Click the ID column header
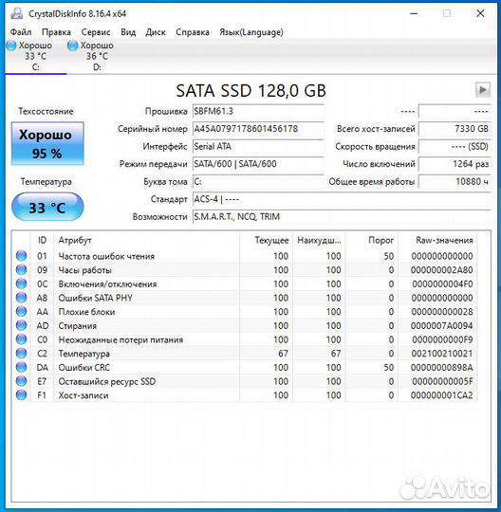This screenshot has height=512, width=501. click(x=42, y=240)
